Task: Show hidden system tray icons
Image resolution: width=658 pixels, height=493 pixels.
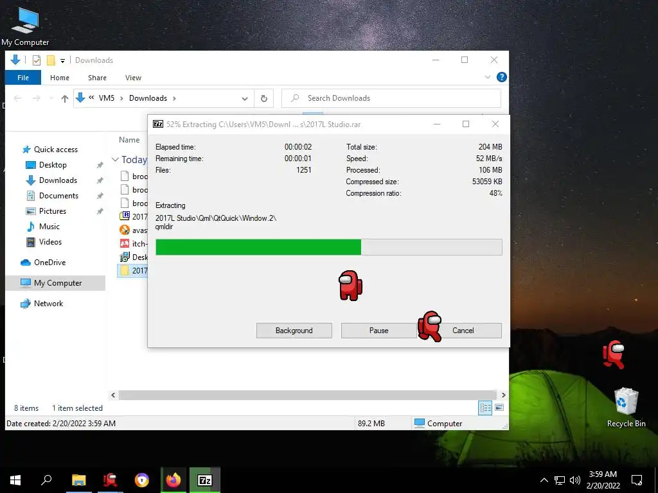Action: 544,480
